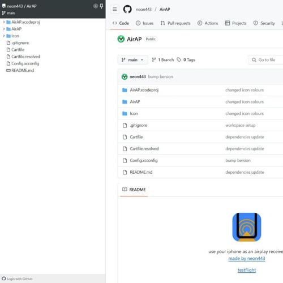The width and height of the screenshot is (283, 283).
Task: Click the folder icon beside Icon in file list
Action: [125, 113]
